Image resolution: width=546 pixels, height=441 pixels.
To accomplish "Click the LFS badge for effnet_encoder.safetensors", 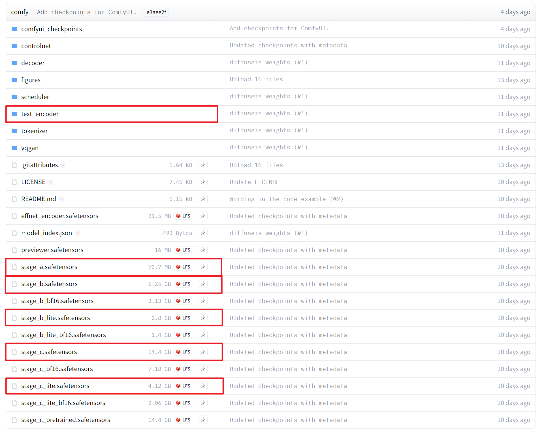I will [x=183, y=216].
